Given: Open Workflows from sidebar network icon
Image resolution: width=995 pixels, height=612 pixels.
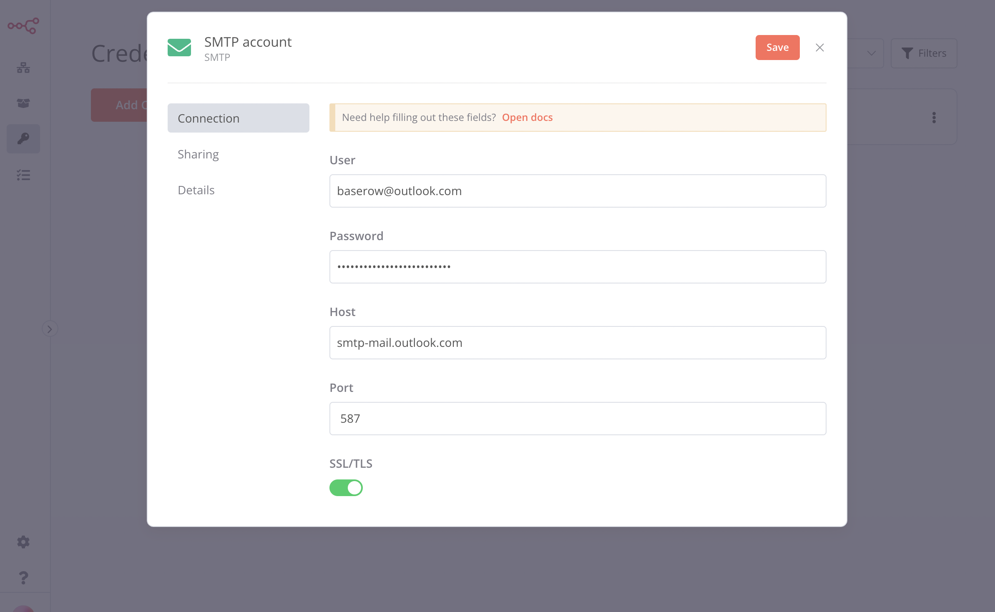Looking at the screenshot, I should pos(23,68).
